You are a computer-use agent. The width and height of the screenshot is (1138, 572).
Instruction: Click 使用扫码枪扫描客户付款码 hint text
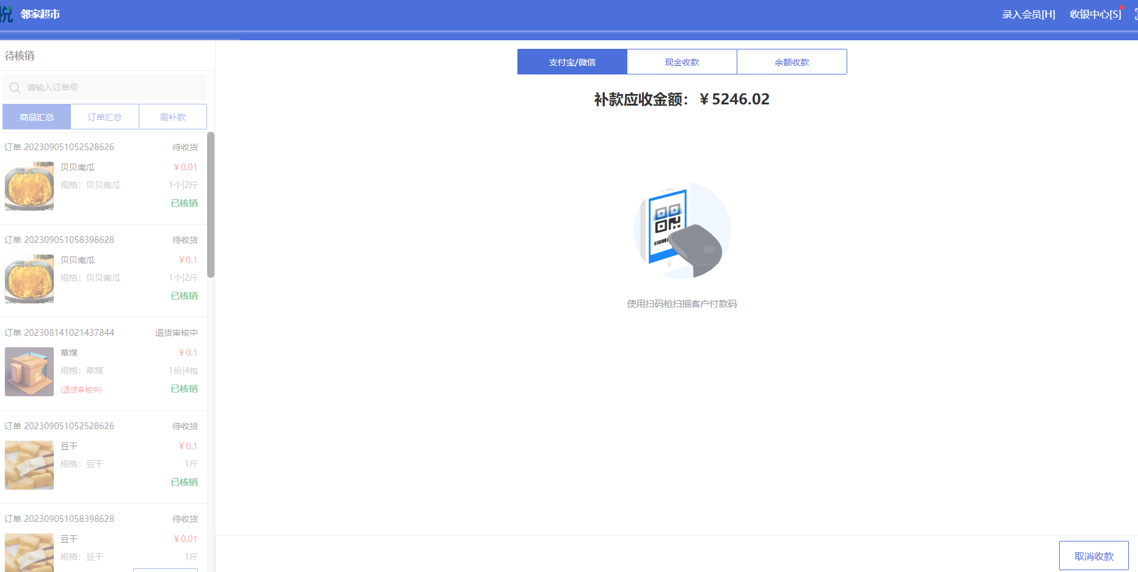tap(682, 303)
